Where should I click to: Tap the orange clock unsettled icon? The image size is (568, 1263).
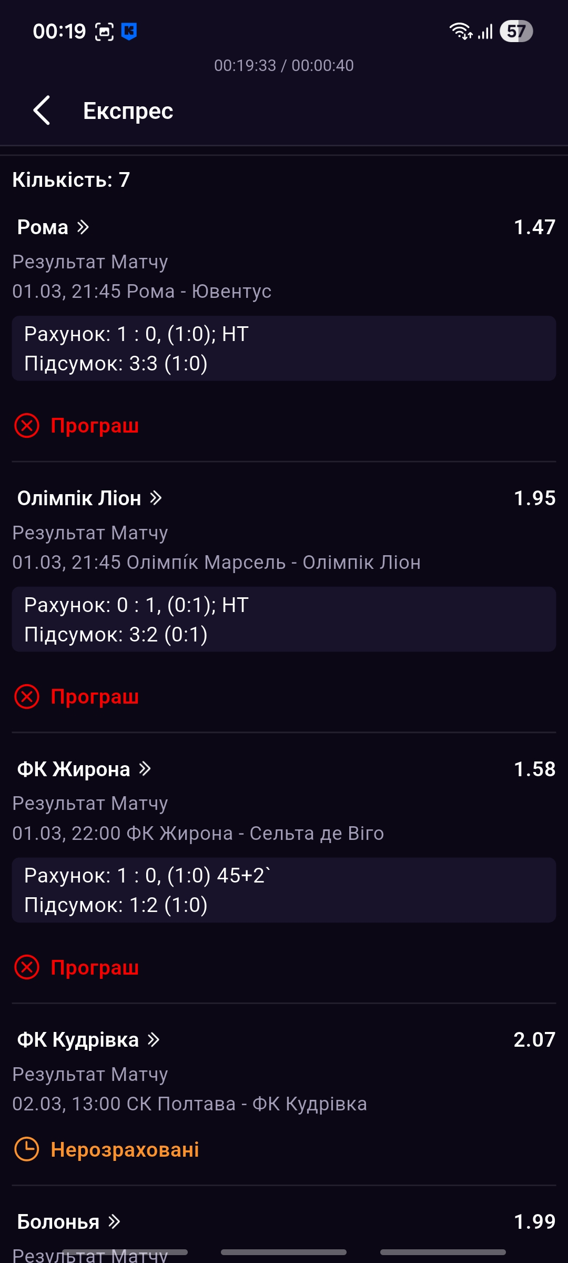click(x=27, y=1149)
